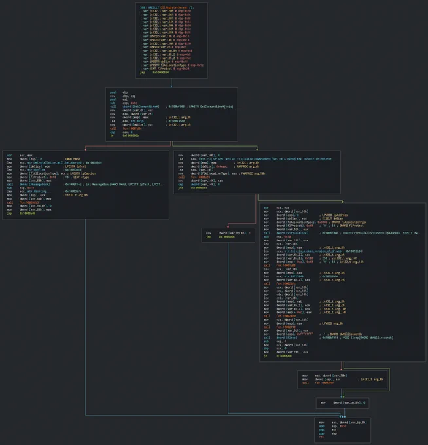The height and width of the screenshot is (445, 428).
Task: Select the 'var LPCSTR dwSize' declaration line
Action: tap(164, 62)
